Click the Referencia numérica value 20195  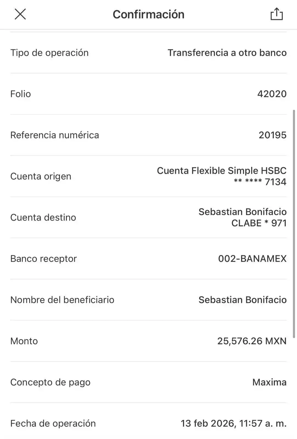click(x=272, y=135)
